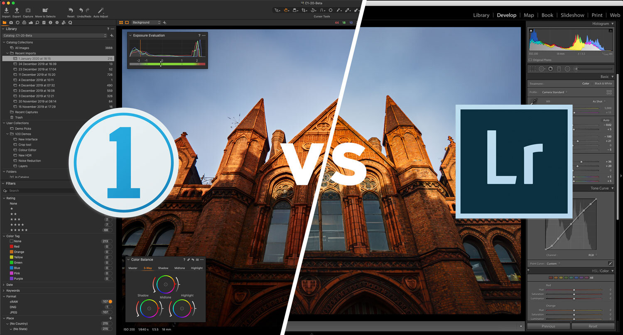Click the Export icon in Capture One

tap(17, 10)
